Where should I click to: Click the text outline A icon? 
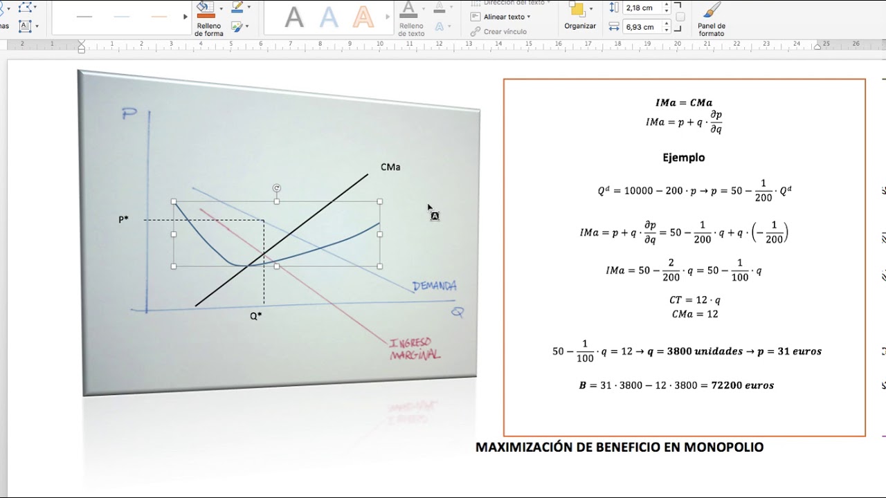(x=439, y=7)
